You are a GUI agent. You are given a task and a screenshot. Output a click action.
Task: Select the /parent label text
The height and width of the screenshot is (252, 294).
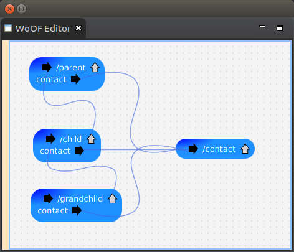71,68
